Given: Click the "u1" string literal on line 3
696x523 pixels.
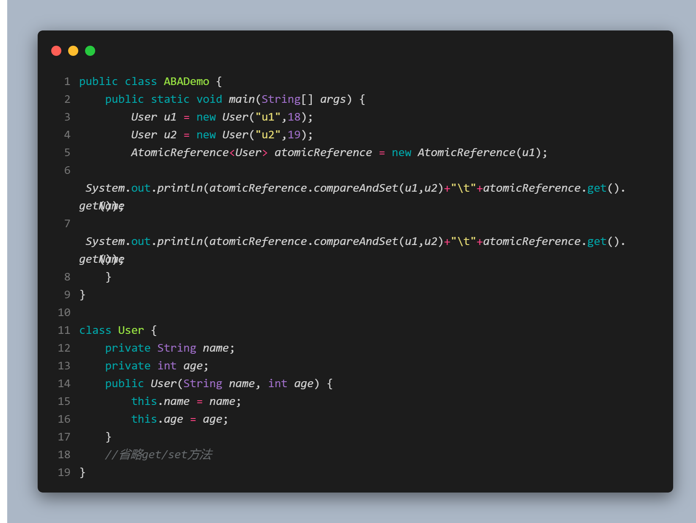Looking at the screenshot, I should [268, 117].
